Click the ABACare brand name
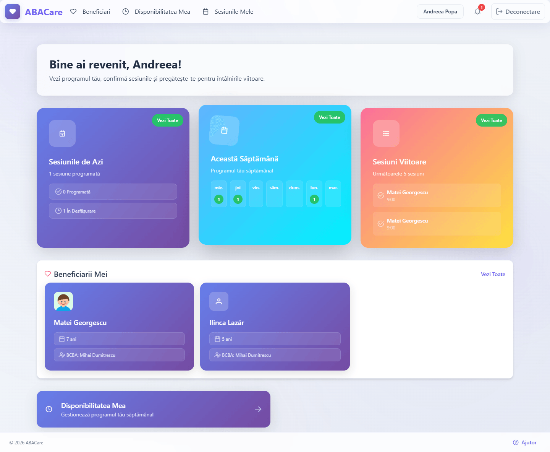 [44, 12]
